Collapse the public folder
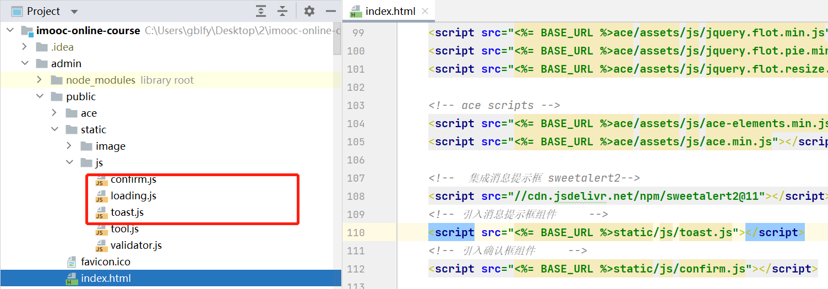This screenshot has height=289, width=828. (x=39, y=96)
